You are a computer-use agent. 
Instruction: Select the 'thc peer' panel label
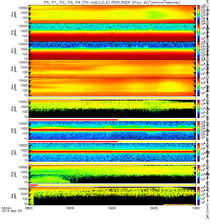click(14, 51)
